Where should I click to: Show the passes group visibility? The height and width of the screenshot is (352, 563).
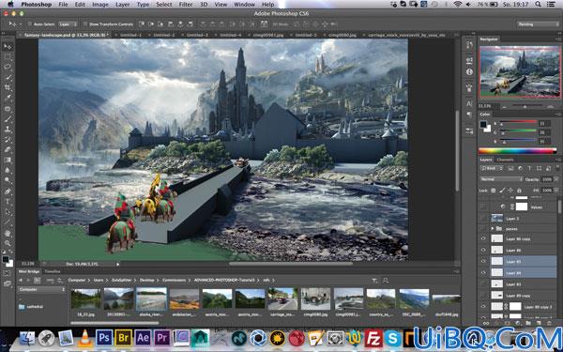click(483, 228)
